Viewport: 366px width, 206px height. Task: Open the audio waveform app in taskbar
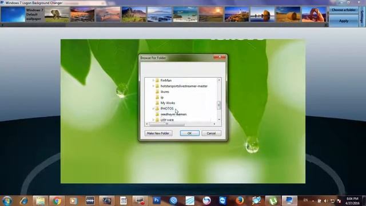[x=90, y=201]
